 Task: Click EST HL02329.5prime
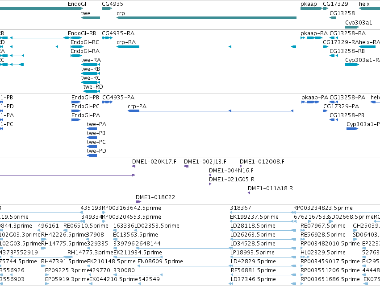pyautogui.click(x=305, y=257)
